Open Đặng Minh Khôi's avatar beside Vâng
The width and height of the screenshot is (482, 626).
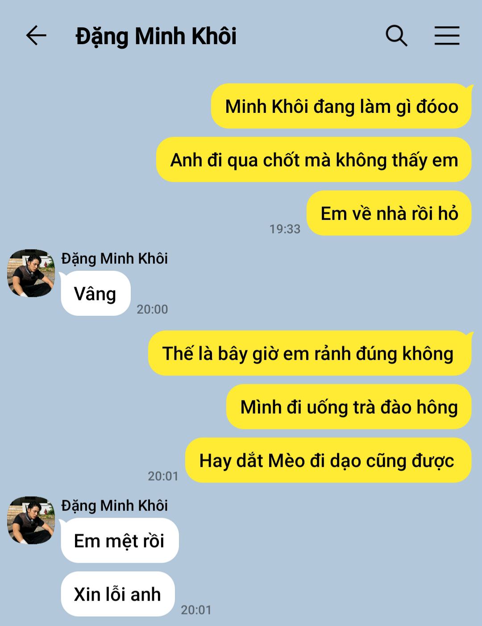[x=31, y=273]
